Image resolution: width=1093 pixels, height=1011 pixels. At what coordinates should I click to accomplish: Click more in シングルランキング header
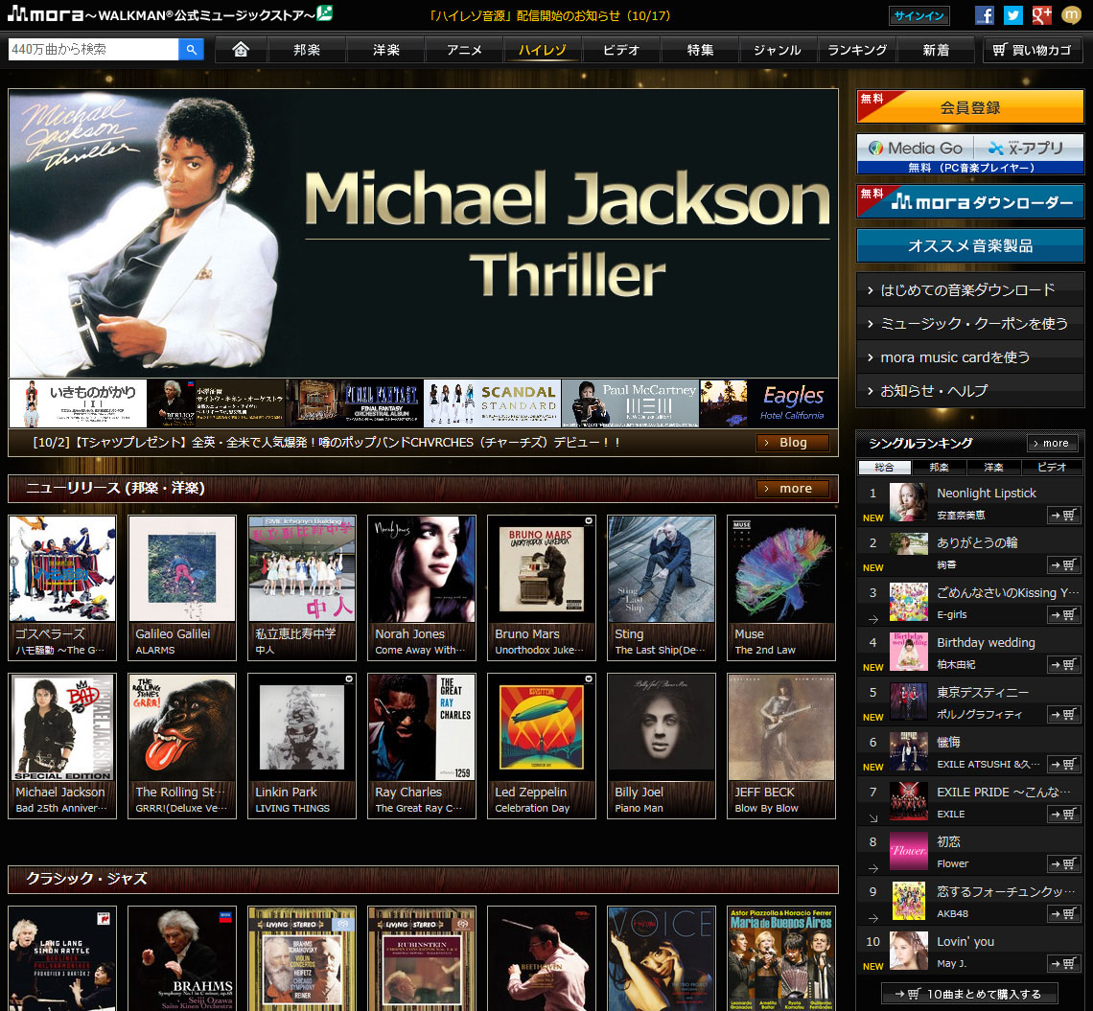pos(1052,443)
